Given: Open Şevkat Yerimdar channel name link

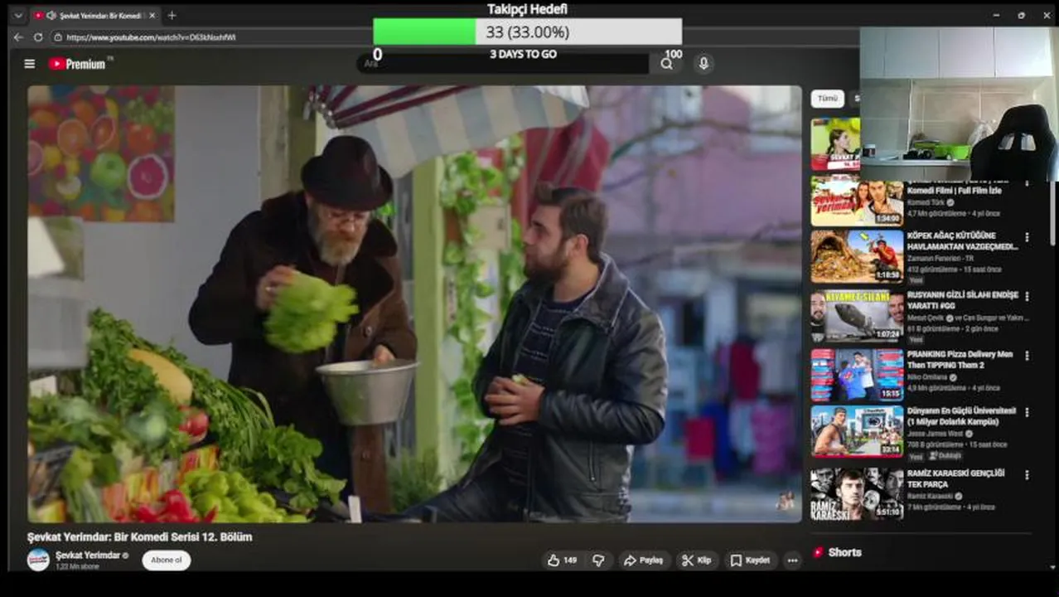Looking at the screenshot, I should pos(88,555).
